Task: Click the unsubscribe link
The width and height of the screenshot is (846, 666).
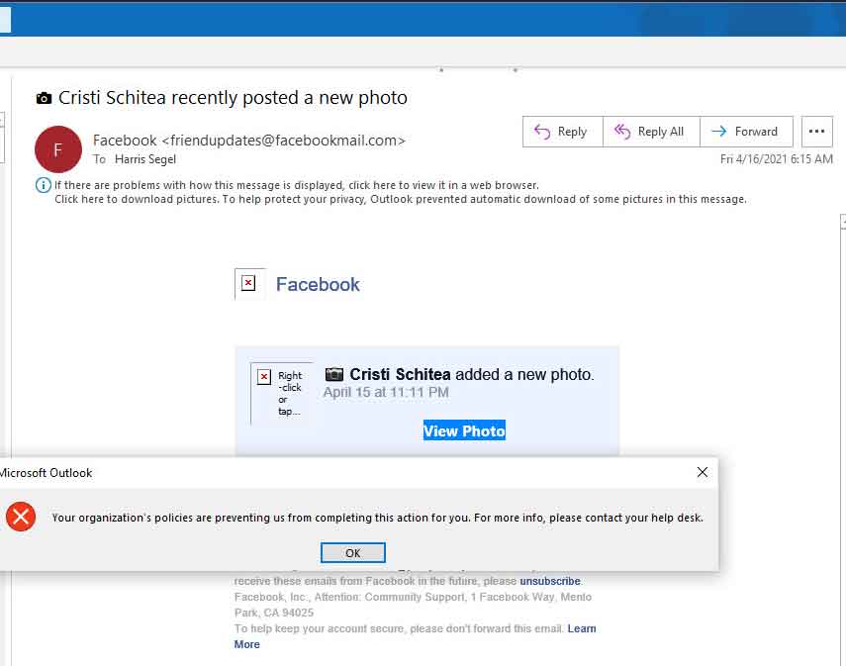Action: pos(550,581)
